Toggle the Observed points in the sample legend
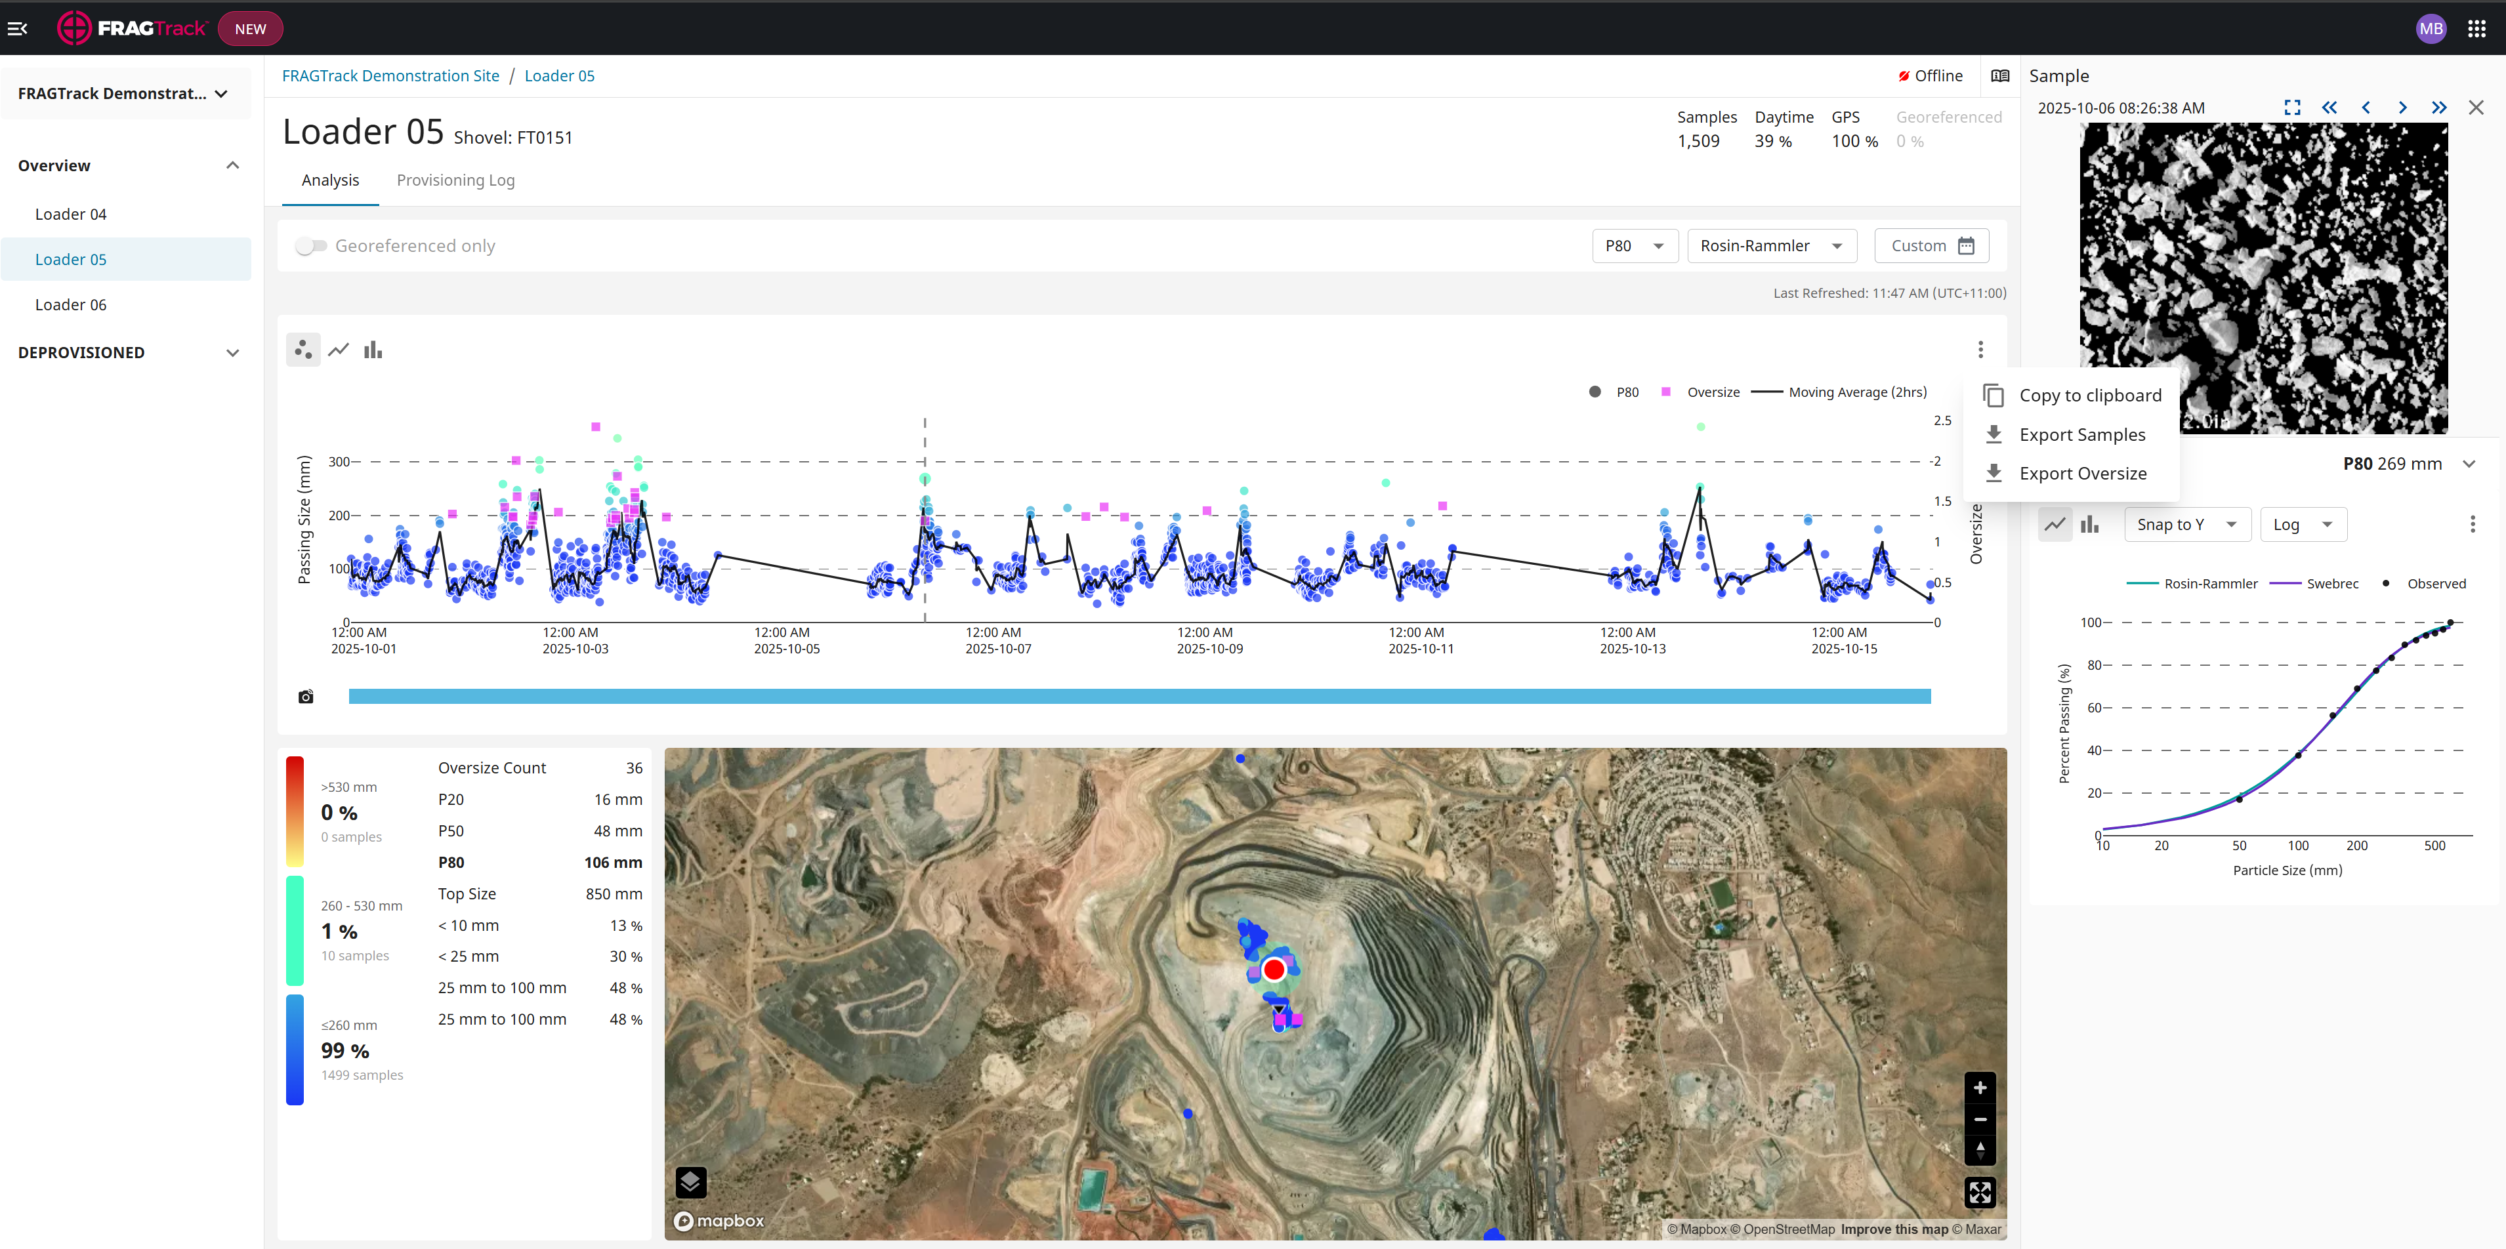2506x1249 pixels. click(x=2423, y=584)
